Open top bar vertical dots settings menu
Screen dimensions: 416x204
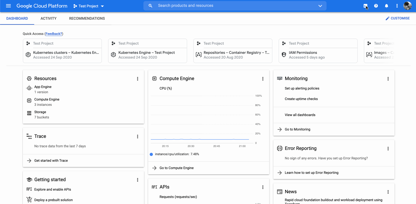click(397, 6)
